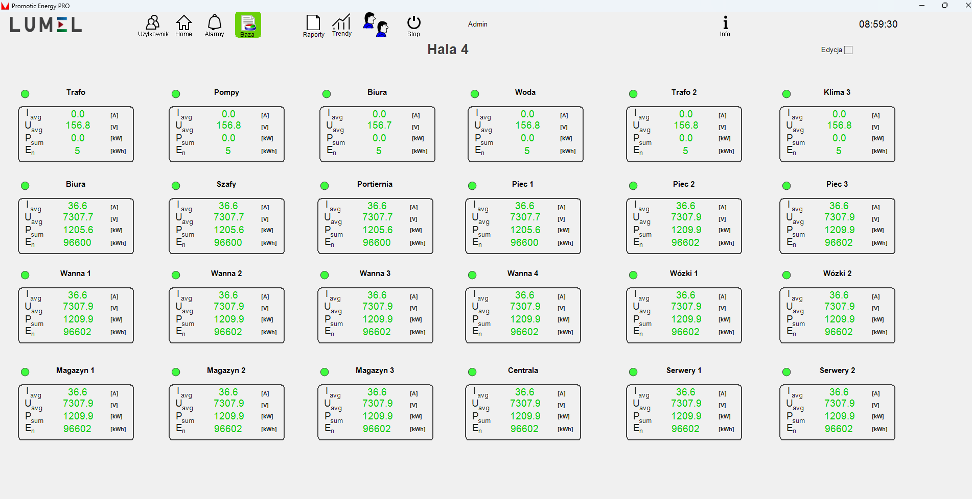Screen dimensions: 972x499
Task: Click the green status indicator for Serwery 1
Action: (x=633, y=372)
